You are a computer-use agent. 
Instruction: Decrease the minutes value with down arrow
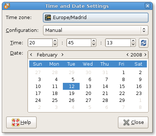coord(94,45)
